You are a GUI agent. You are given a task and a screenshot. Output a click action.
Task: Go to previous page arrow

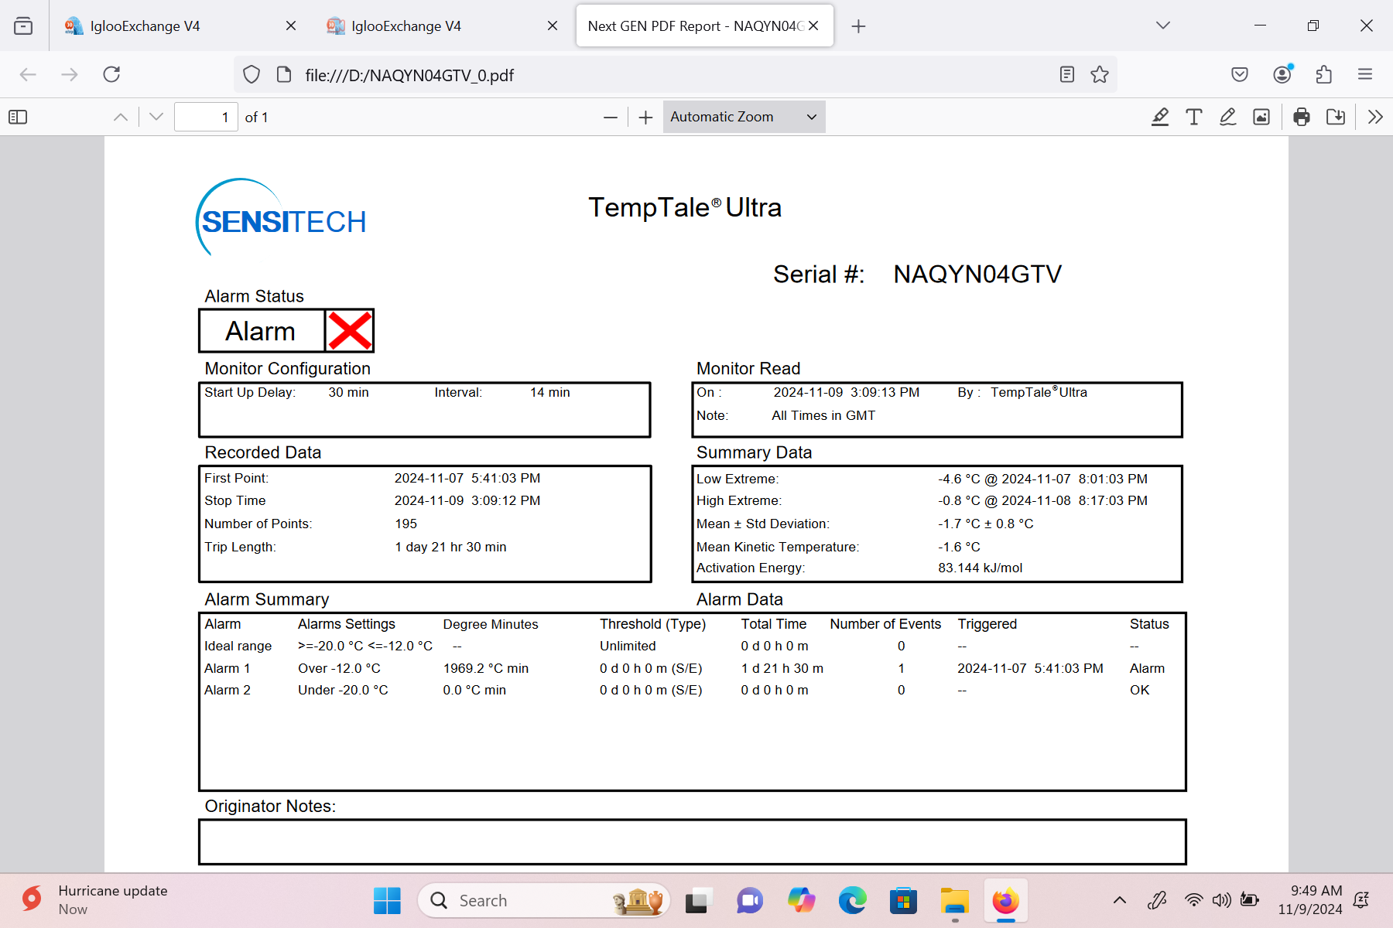tap(121, 117)
